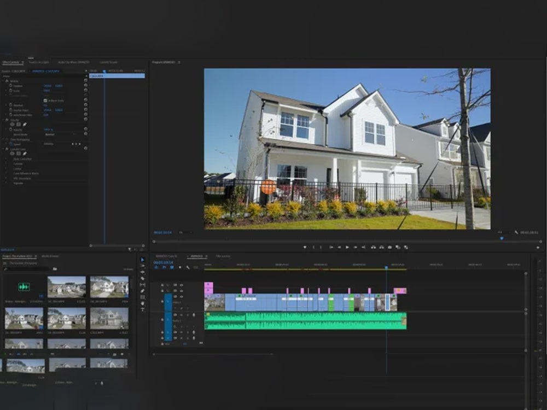Collapse the Opacity effect section

[x=3, y=120]
